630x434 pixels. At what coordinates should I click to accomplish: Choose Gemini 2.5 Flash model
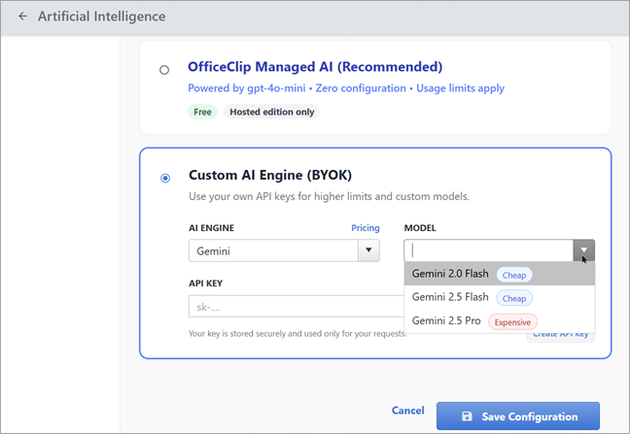pos(500,298)
